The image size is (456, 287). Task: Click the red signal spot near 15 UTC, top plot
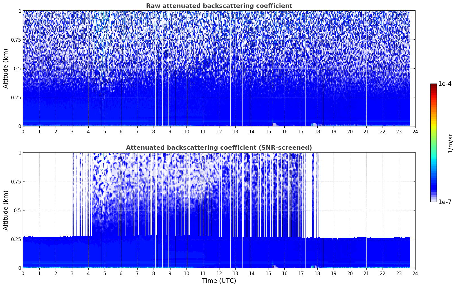[273, 124]
